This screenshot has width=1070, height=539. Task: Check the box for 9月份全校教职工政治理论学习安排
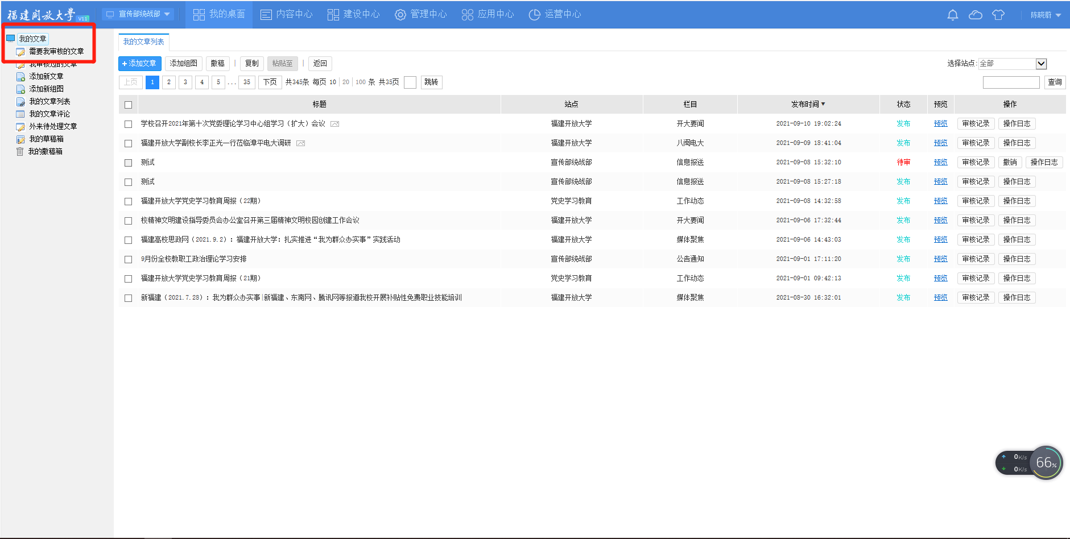tap(128, 259)
